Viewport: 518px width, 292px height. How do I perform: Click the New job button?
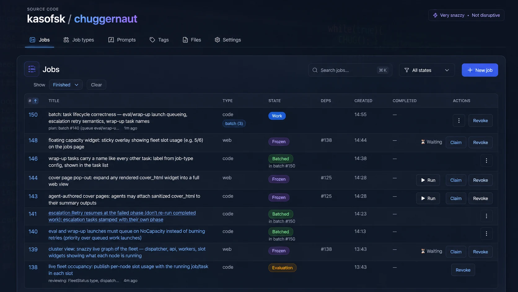[480, 70]
